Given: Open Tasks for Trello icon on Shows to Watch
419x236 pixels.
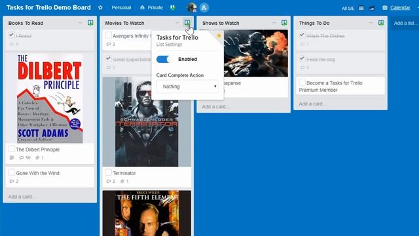Looking at the screenshot, I should point(284,23).
